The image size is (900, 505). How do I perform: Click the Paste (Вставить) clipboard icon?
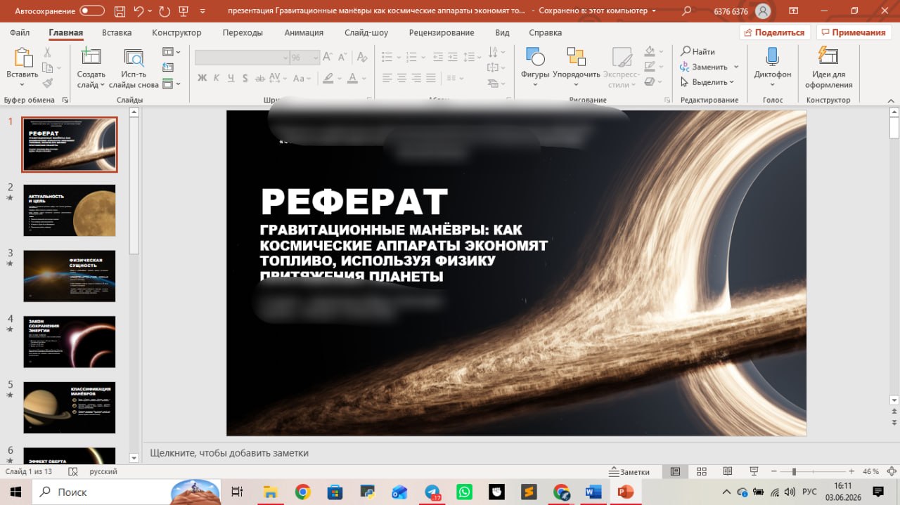click(23, 58)
